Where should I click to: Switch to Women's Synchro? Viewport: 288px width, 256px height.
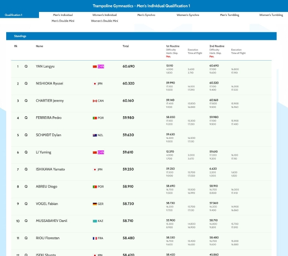point(188,15)
